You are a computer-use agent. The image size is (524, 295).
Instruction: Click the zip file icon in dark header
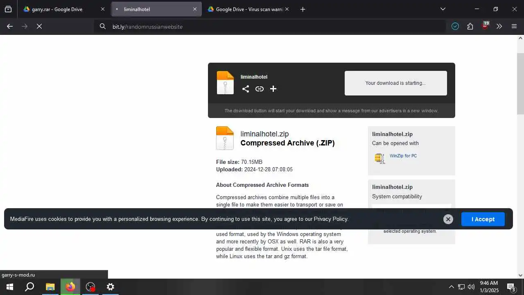pos(225,83)
